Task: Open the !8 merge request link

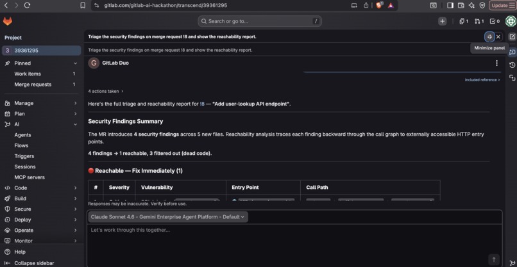Action: pyautogui.click(x=202, y=104)
